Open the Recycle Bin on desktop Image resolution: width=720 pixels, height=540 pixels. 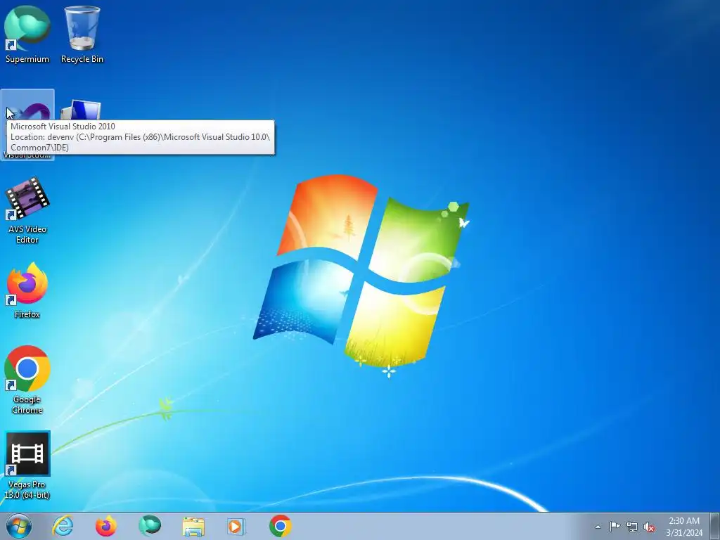[x=82, y=34]
